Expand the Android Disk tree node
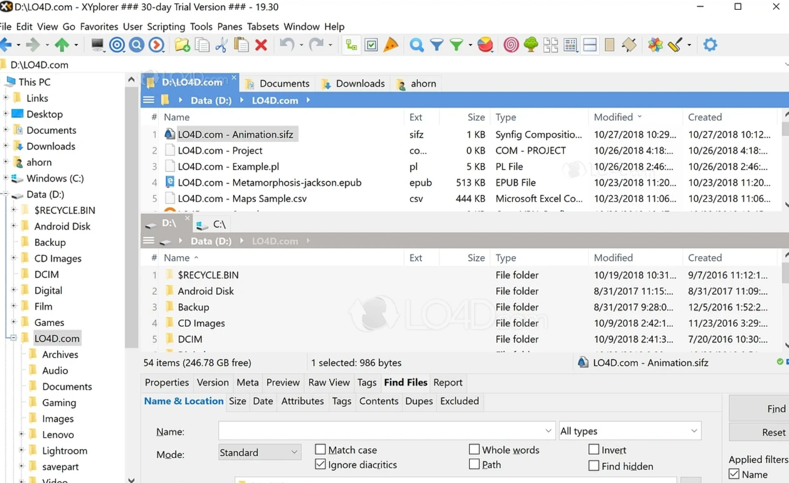The width and height of the screenshot is (789, 483). click(x=14, y=226)
